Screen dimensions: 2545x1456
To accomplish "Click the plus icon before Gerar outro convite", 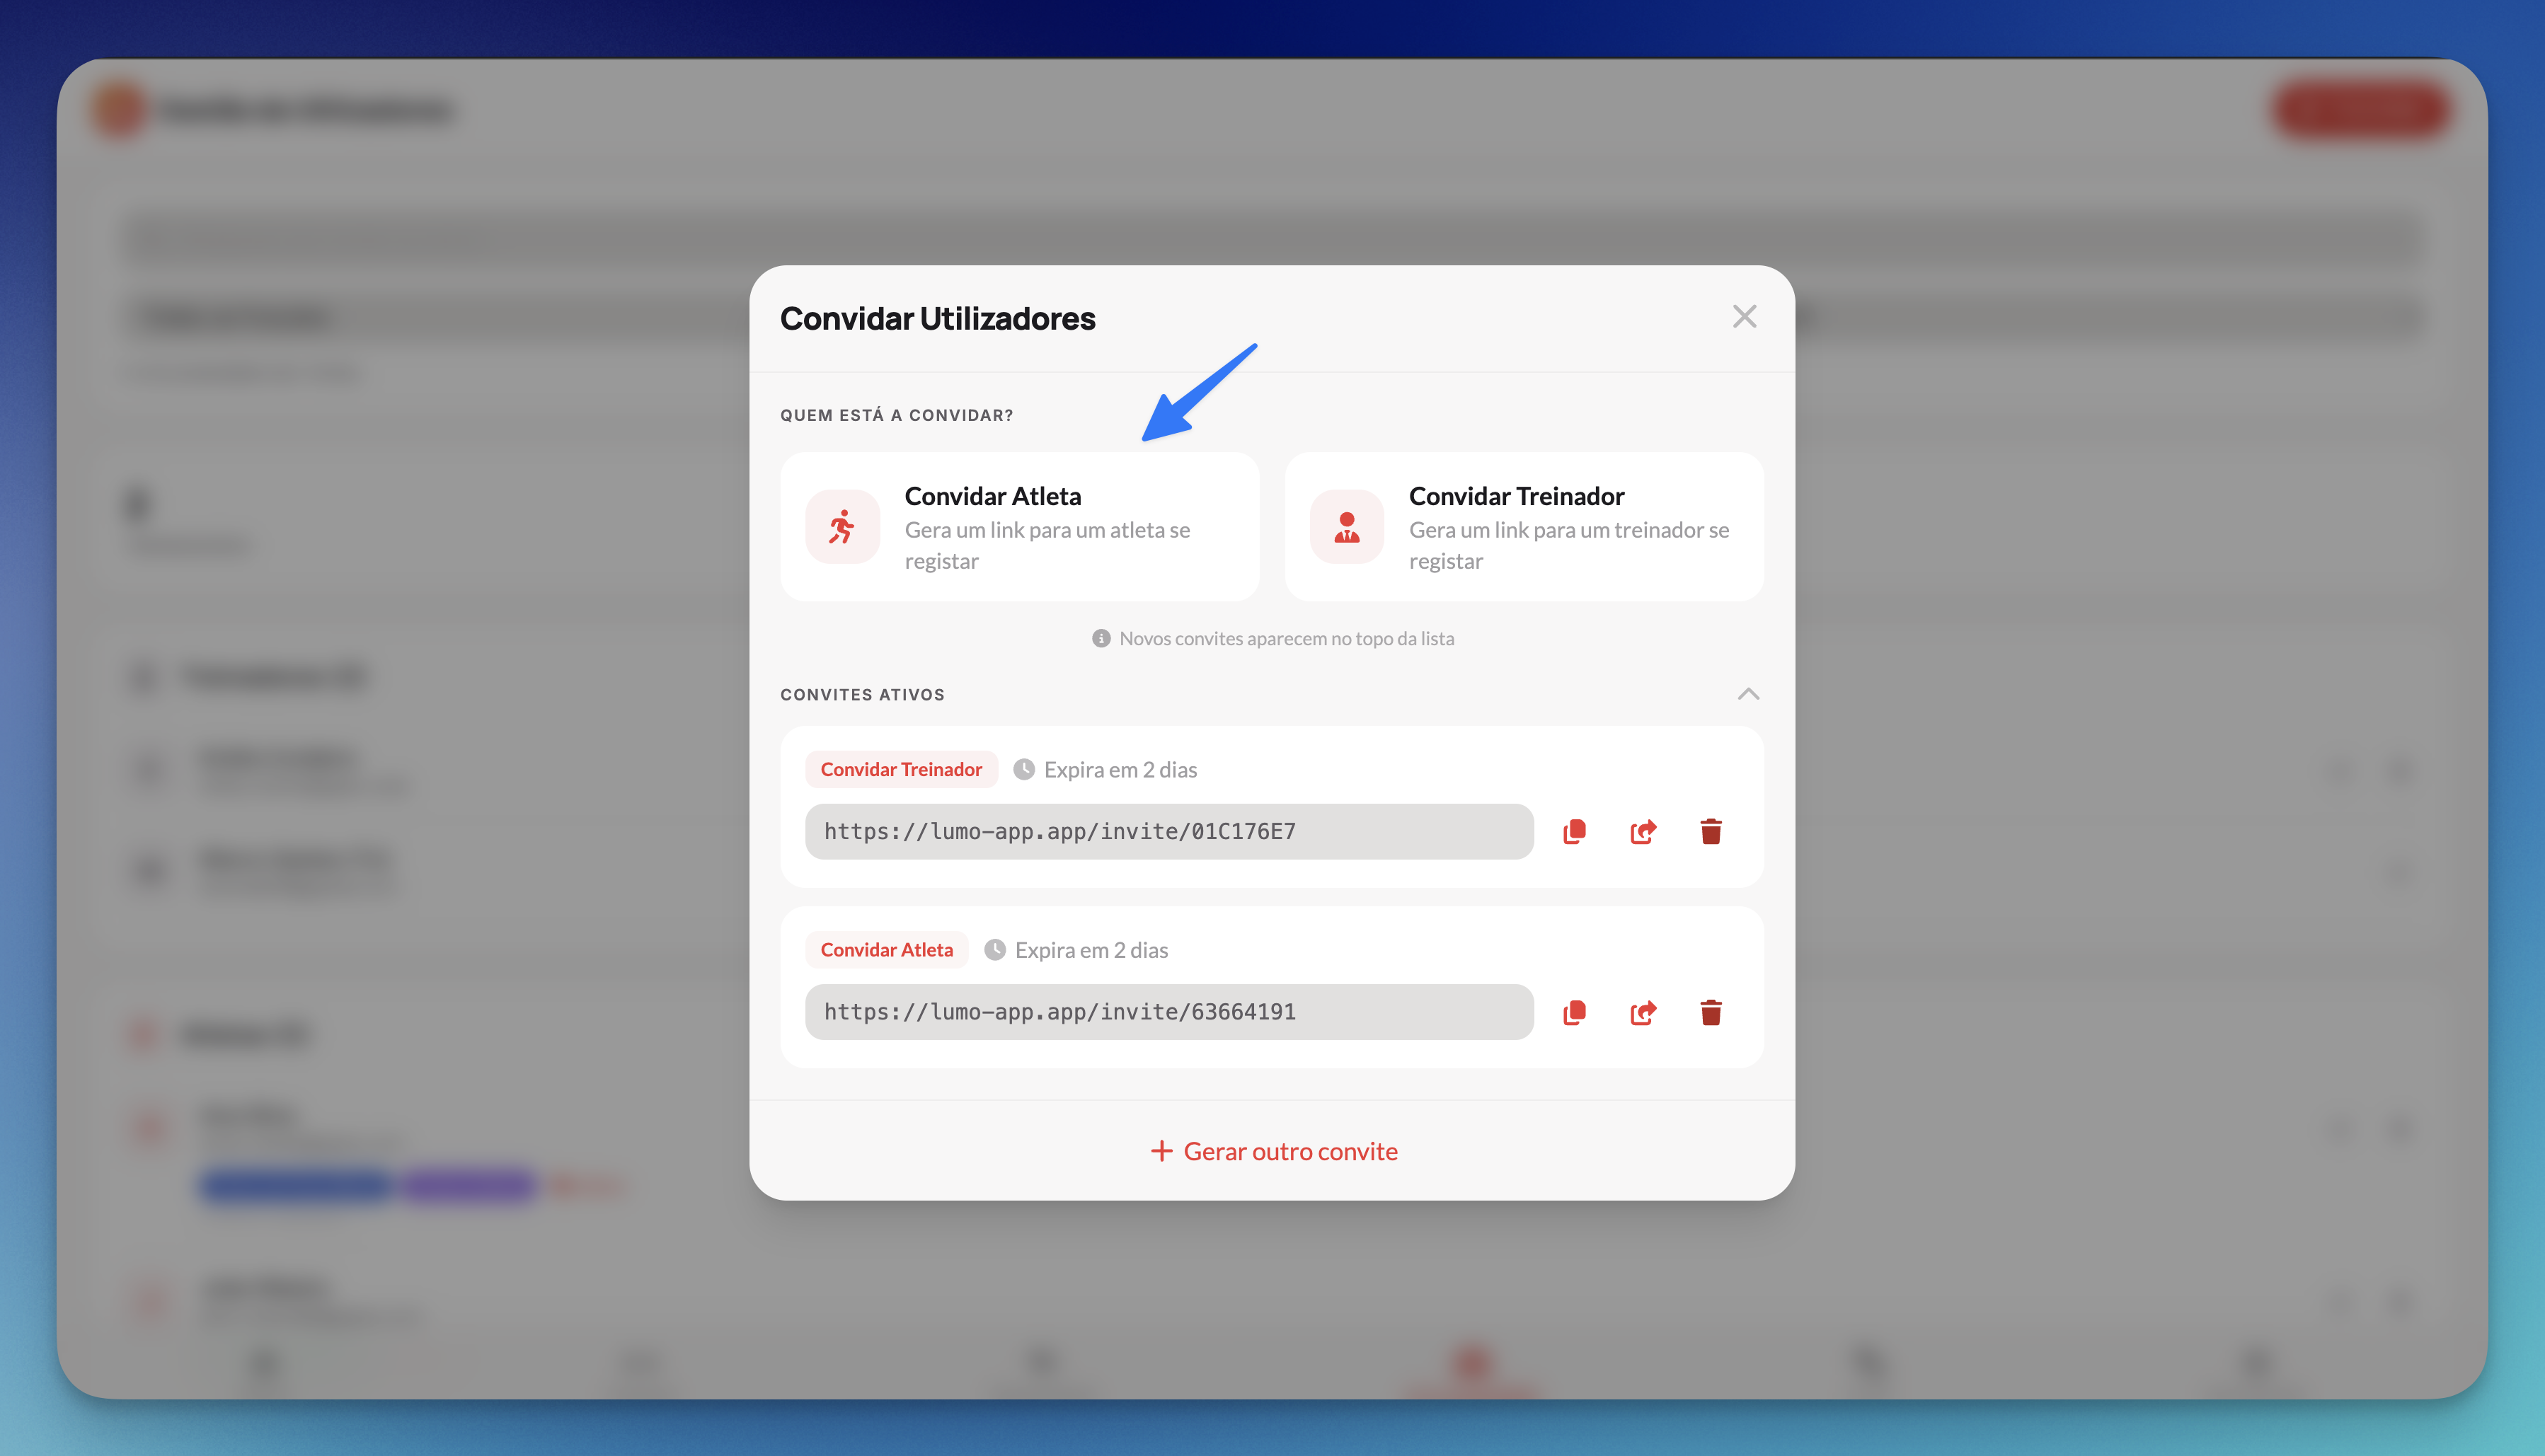I will coord(1161,1151).
